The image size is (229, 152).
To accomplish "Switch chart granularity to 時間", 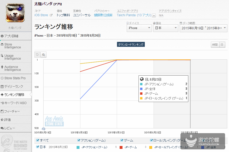I will (x=215, y=45).
